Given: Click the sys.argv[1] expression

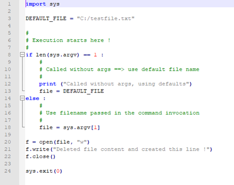Looking at the screenshot, I should tap(81, 127).
